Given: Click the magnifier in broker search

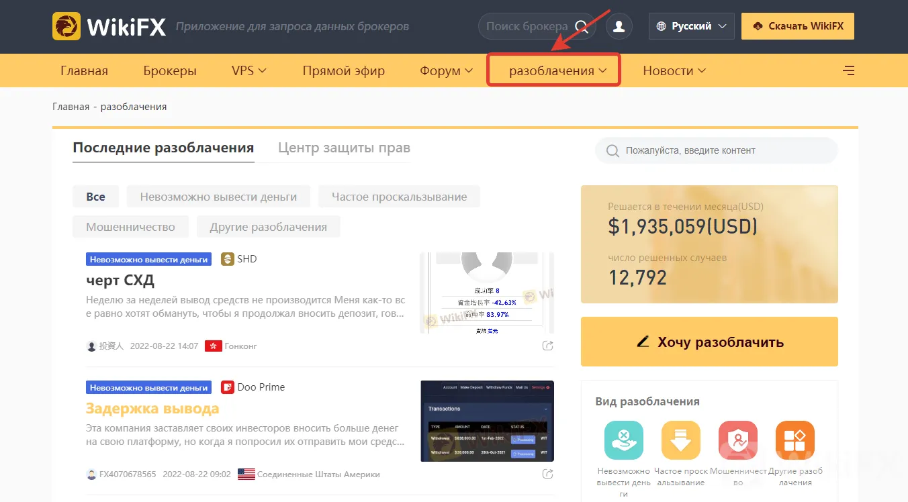Looking at the screenshot, I should click(582, 27).
